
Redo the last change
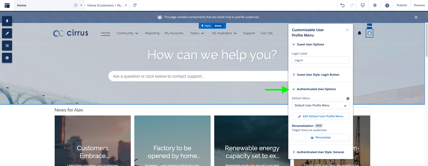(x=352, y=5)
